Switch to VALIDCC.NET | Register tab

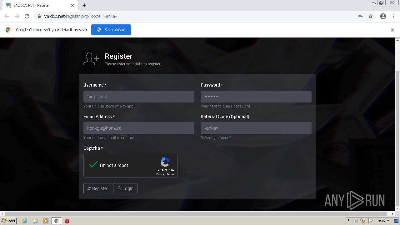point(40,5)
